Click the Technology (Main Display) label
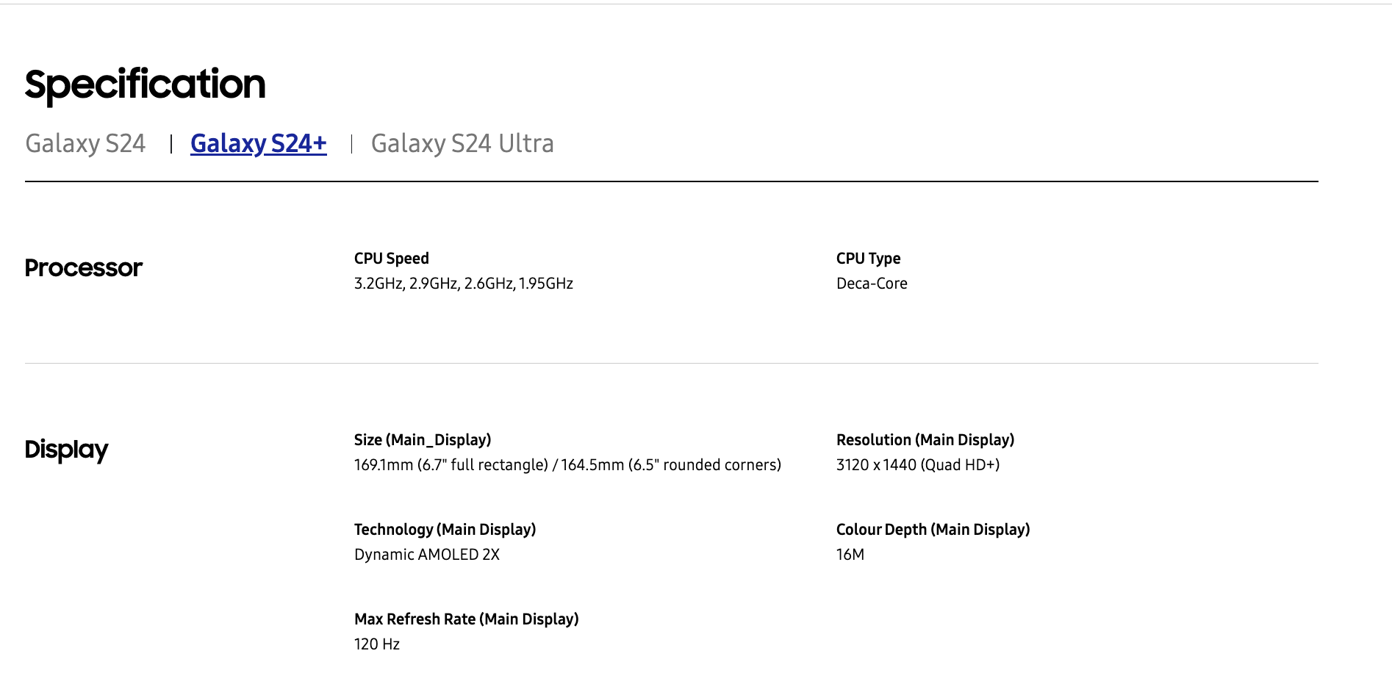This screenshot has width=1392, height=695. pyautogui.click(x=445, y=530)
